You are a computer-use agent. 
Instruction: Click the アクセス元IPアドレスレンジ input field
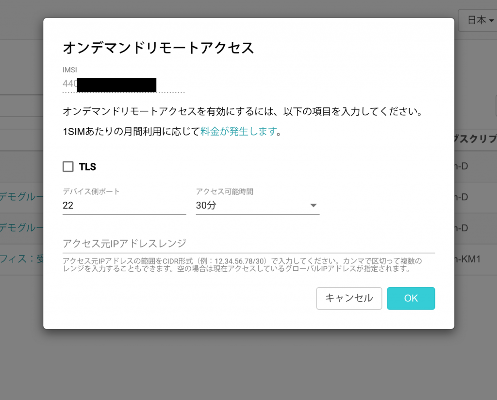tap(248, 243)
